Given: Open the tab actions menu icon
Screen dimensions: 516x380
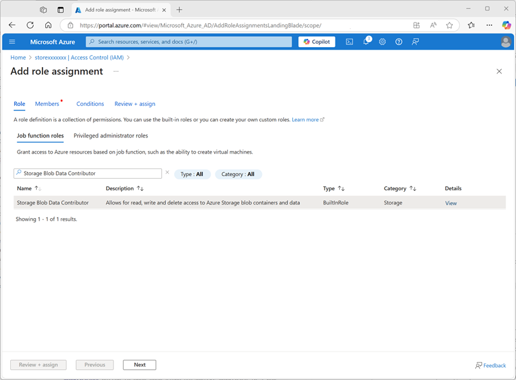Looking at the screenshot, I should tap(61, 10).
